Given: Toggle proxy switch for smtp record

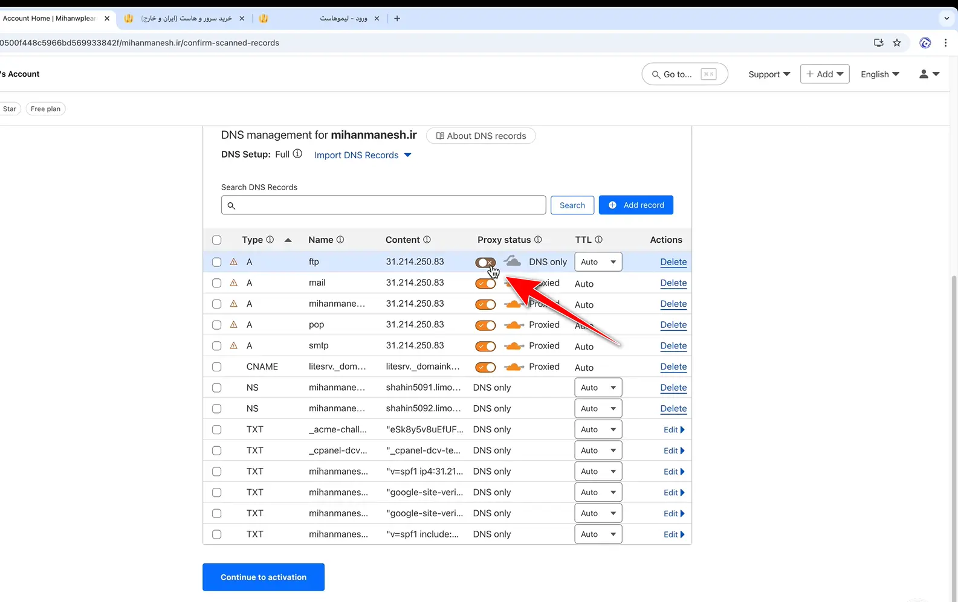Looking at the screenshot, I should click(x=485, y=346).
